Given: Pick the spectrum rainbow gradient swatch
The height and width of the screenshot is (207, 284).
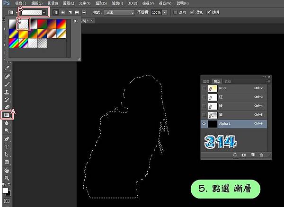Looking at the screenshot, I should [x=14, y=43].
